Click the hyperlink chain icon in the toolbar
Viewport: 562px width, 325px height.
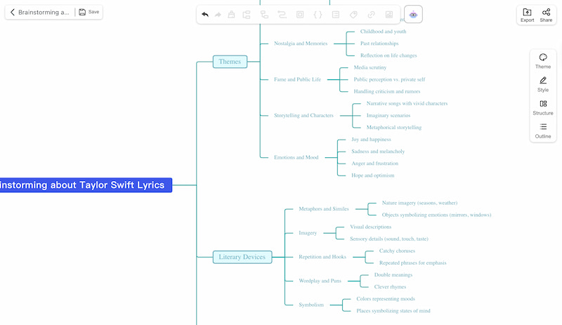click(x=372, y=14)
